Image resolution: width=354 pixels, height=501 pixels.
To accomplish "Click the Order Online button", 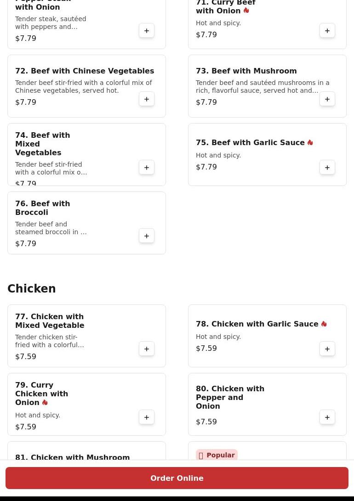I will 177,478.
